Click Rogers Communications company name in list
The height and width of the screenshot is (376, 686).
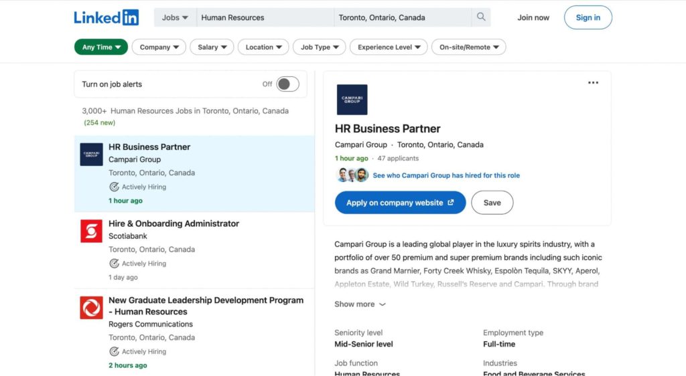tap(151, 324)
